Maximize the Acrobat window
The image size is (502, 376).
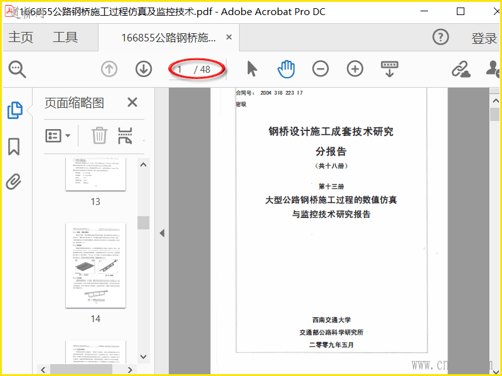461,11
